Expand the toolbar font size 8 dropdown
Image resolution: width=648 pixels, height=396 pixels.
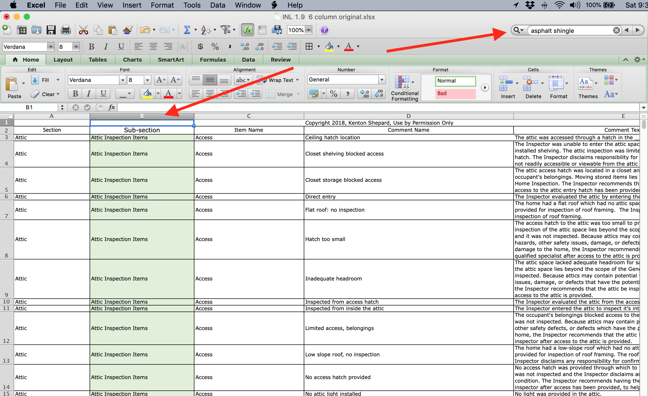[x=76, y=47]
